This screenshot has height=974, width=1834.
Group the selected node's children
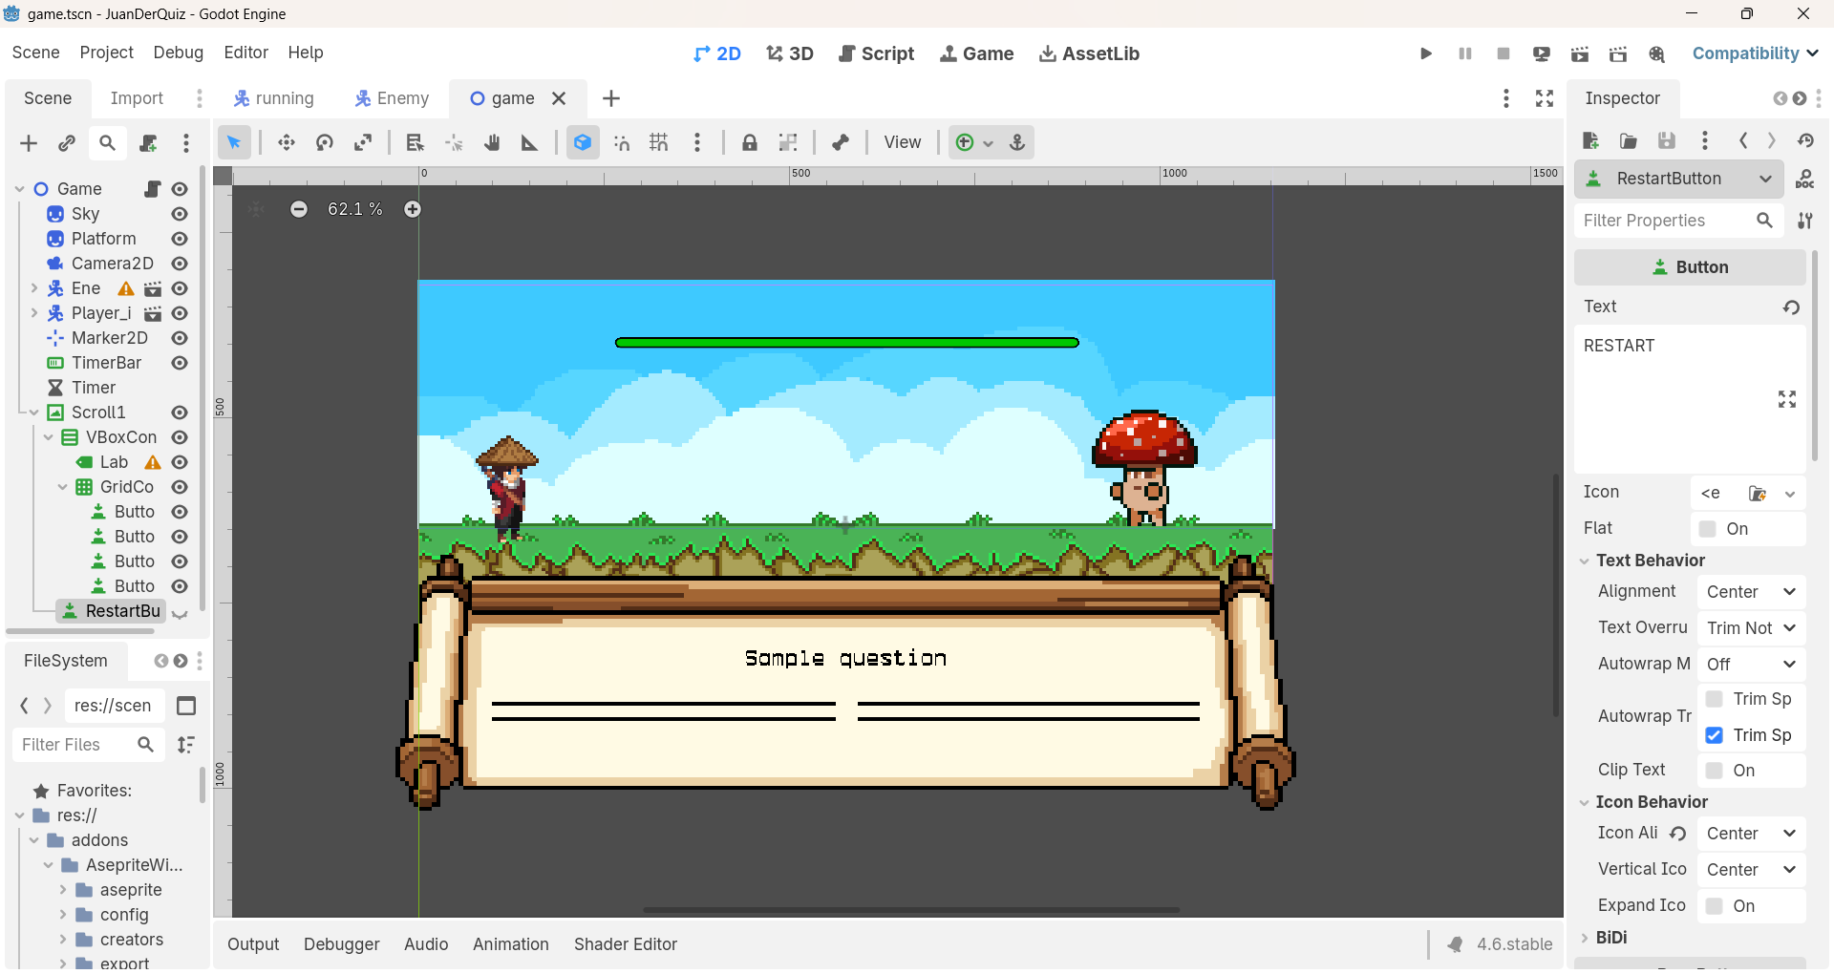coord(788,142)
